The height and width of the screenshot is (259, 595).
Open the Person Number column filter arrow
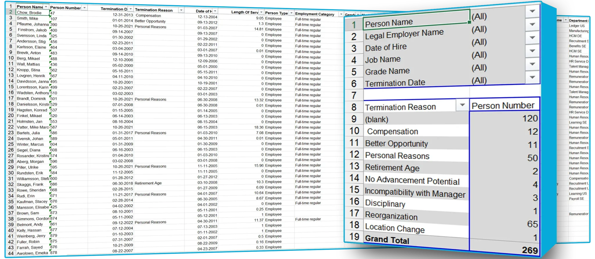(x=84, y=8)
